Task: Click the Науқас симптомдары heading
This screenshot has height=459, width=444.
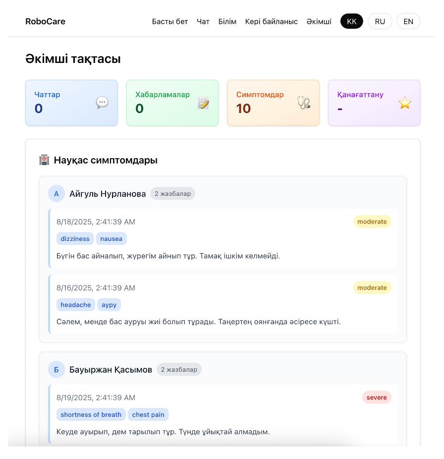Action: coord(106,160)
